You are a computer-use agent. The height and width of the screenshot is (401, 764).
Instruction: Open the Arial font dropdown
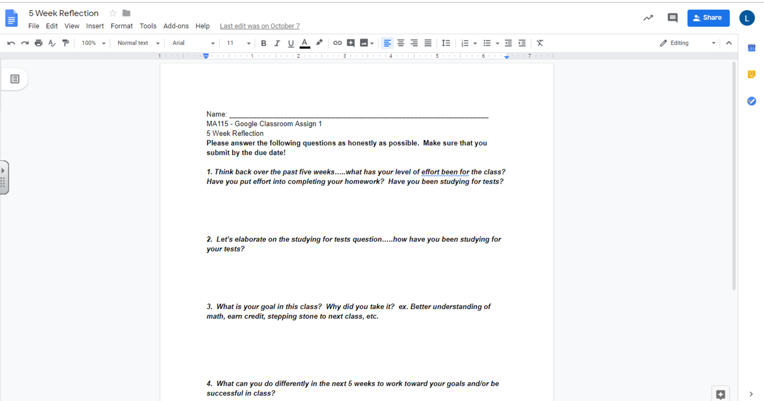click(x=193, y=43)
